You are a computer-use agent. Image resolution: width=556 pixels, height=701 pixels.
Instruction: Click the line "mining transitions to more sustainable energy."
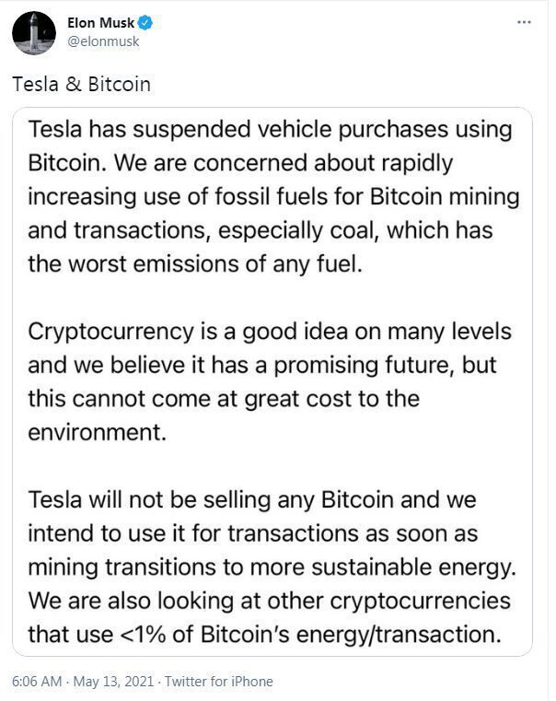point(272,567)
